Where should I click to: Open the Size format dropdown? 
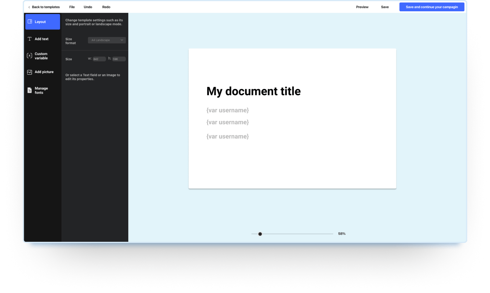(107, 40)
